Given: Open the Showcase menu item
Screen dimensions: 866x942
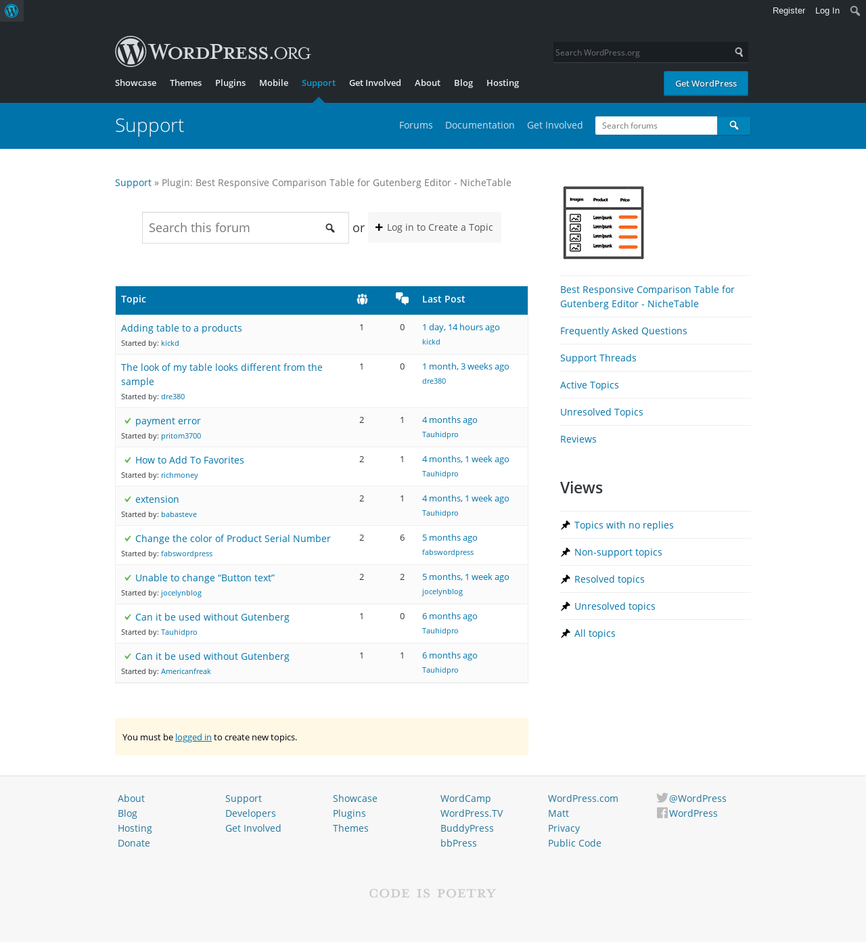Looking at the screenshot, I should click(x=135, y=83).
